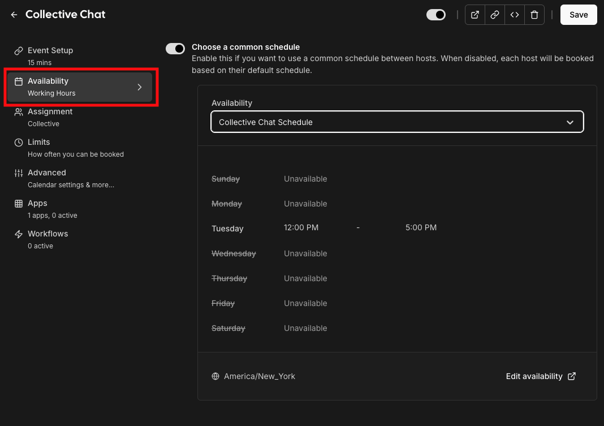The height and width of the screenshot is (426, 604).
Task: Click the struck-through Friday label
Action: click(223, 303)
